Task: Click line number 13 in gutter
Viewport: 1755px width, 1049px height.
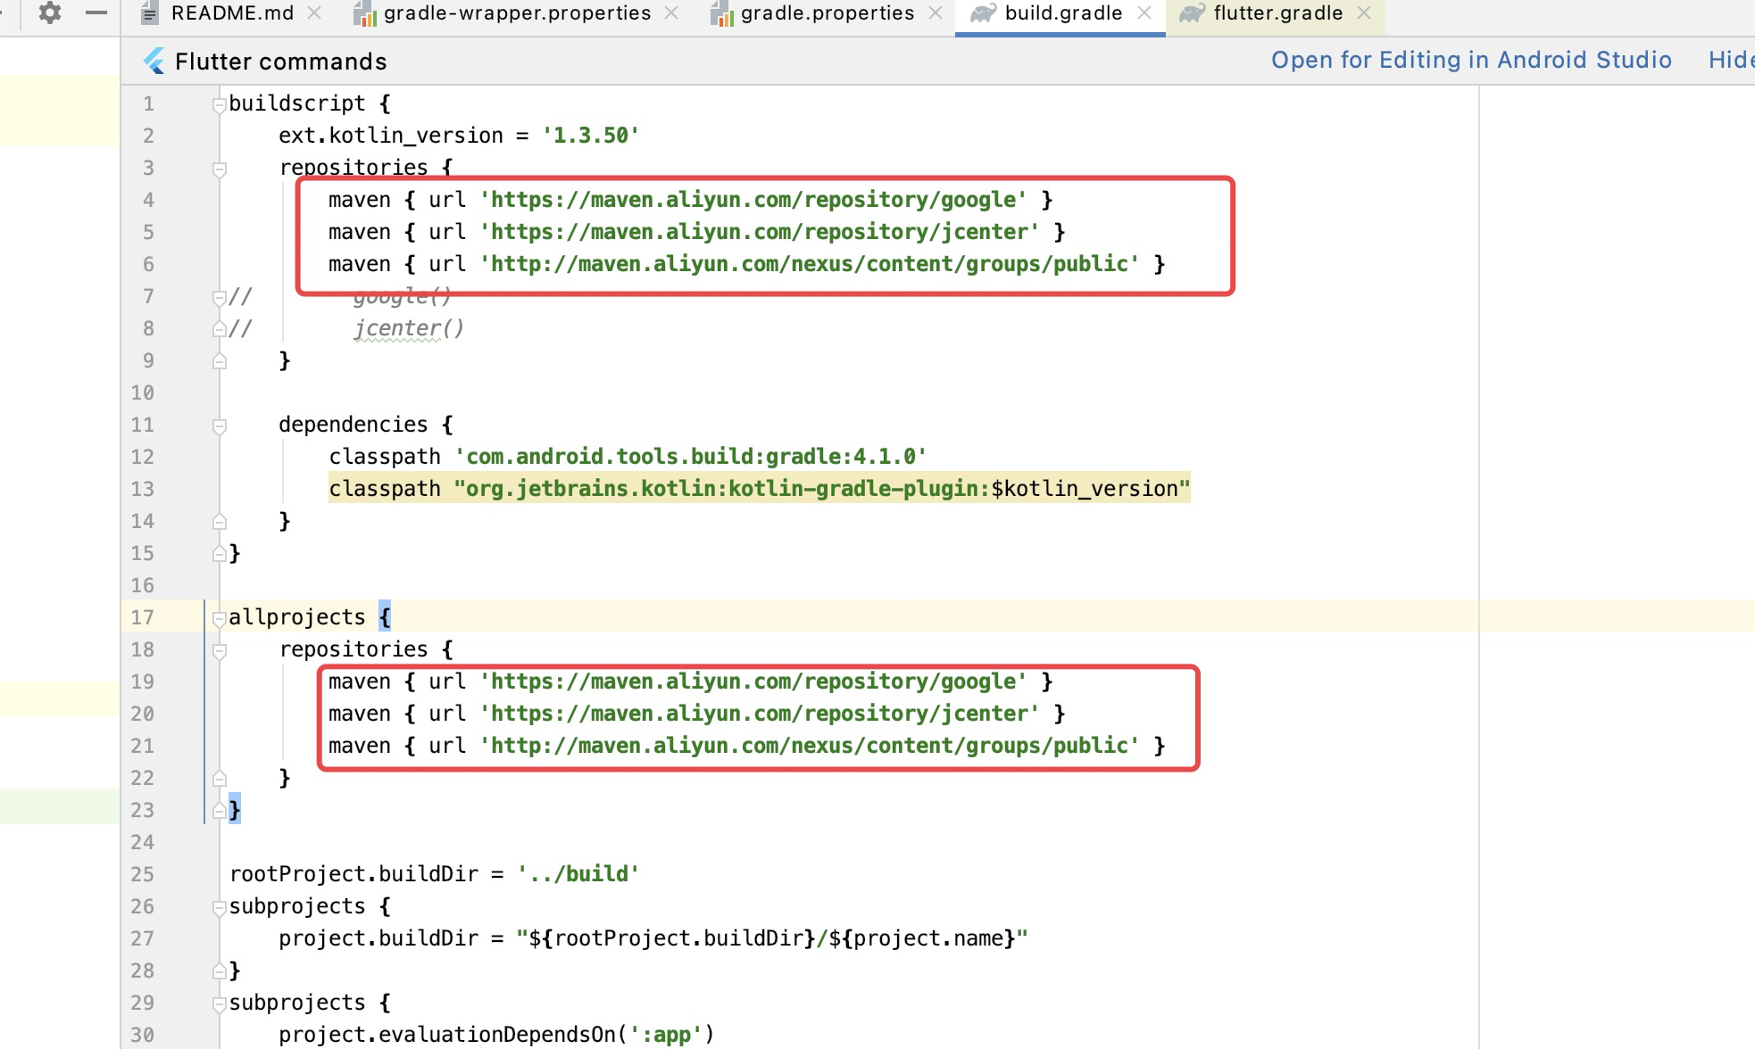Action: (x=143, y=489)
